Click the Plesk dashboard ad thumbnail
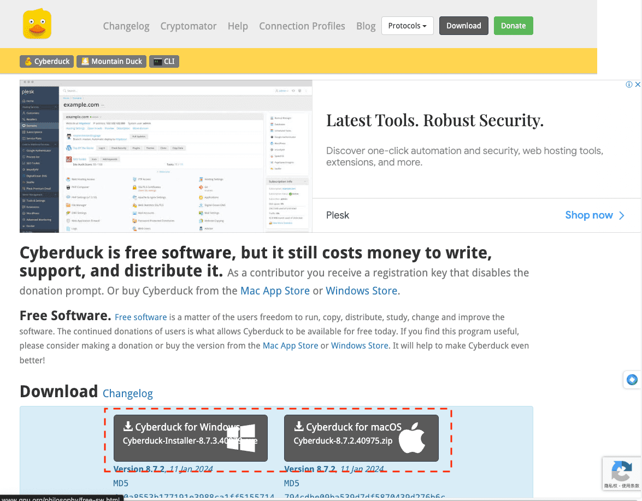This screenshot has height=501, width=642. point(166,156)
